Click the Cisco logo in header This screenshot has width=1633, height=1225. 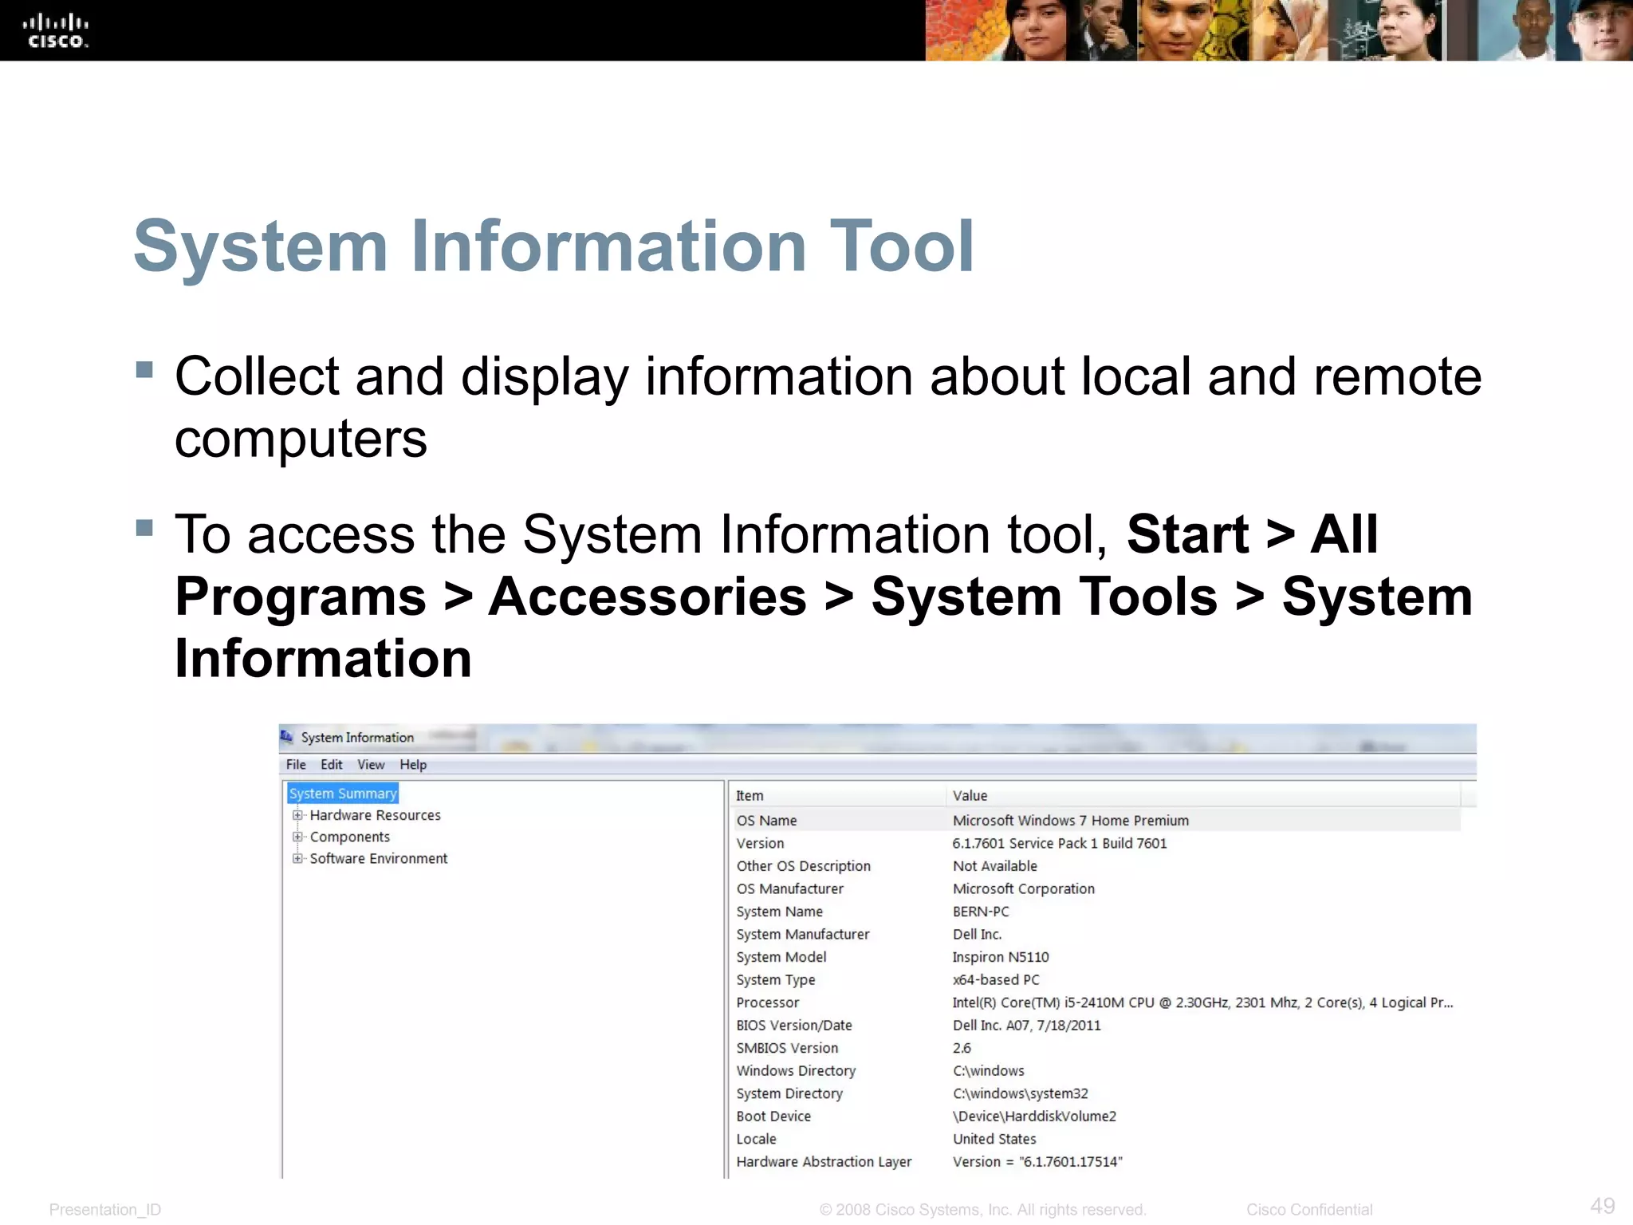click(x=55, y=31)
